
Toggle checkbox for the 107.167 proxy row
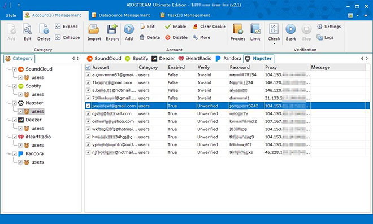coord(88,121)
